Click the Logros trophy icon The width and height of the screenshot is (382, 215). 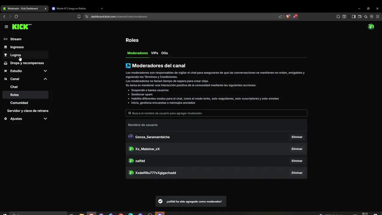[x=5, y=55]
